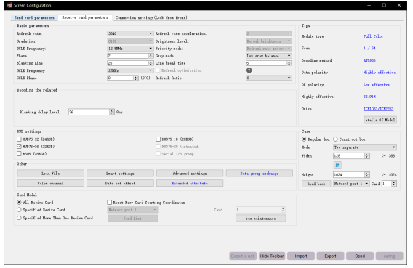Choose Specified Receive Card radio option
Image resolution: width=413 pixels, height=268 pixels.
(x=19, y=210)
